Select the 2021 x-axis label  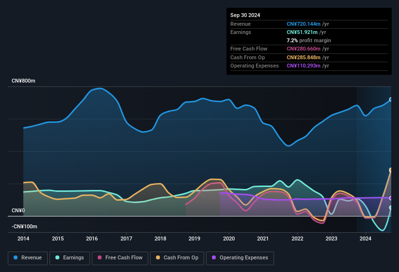click(x=263, y=238)
